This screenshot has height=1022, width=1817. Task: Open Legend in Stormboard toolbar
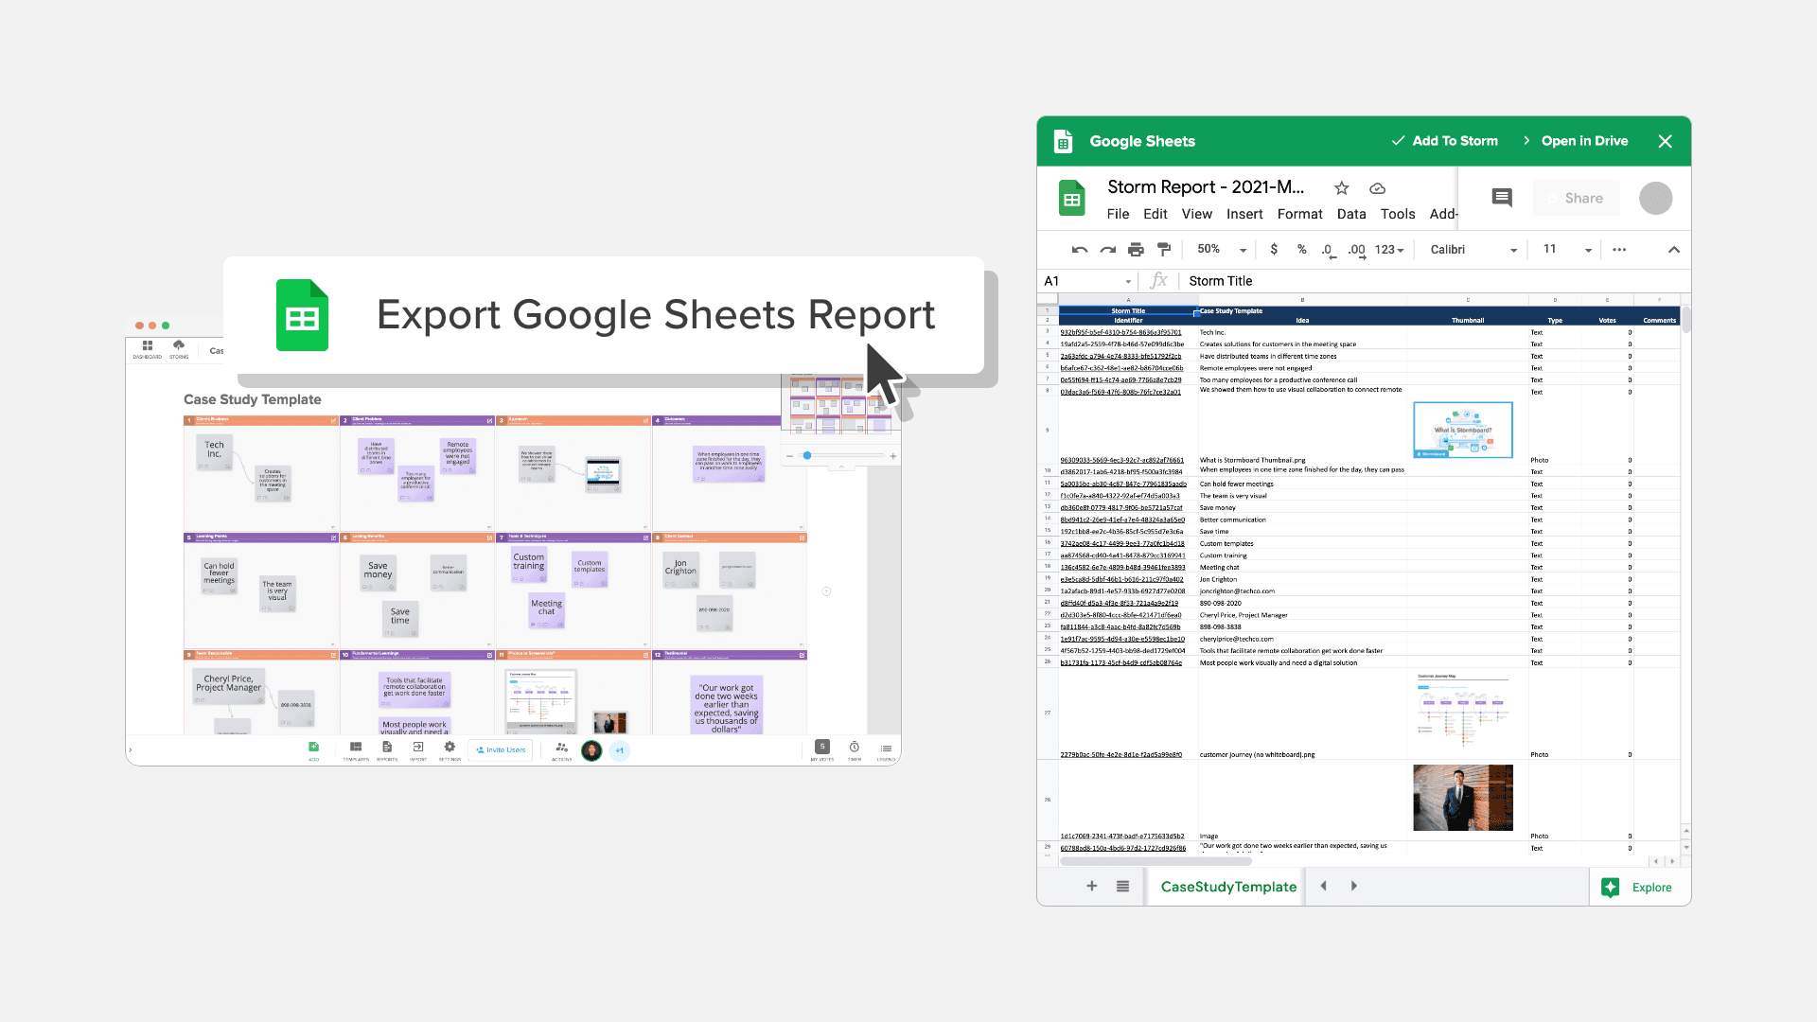(x=886, y=750)
